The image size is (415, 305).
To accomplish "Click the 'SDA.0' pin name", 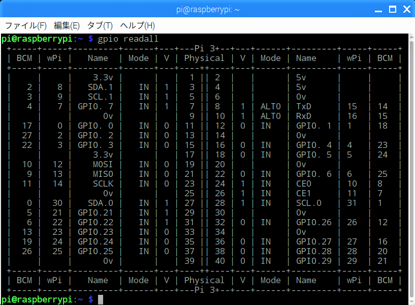I will [x=100, y=203].
